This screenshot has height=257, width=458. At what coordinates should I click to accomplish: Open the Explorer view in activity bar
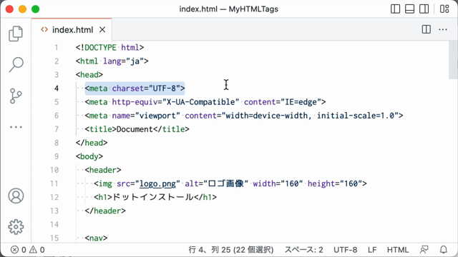[16, 34]
